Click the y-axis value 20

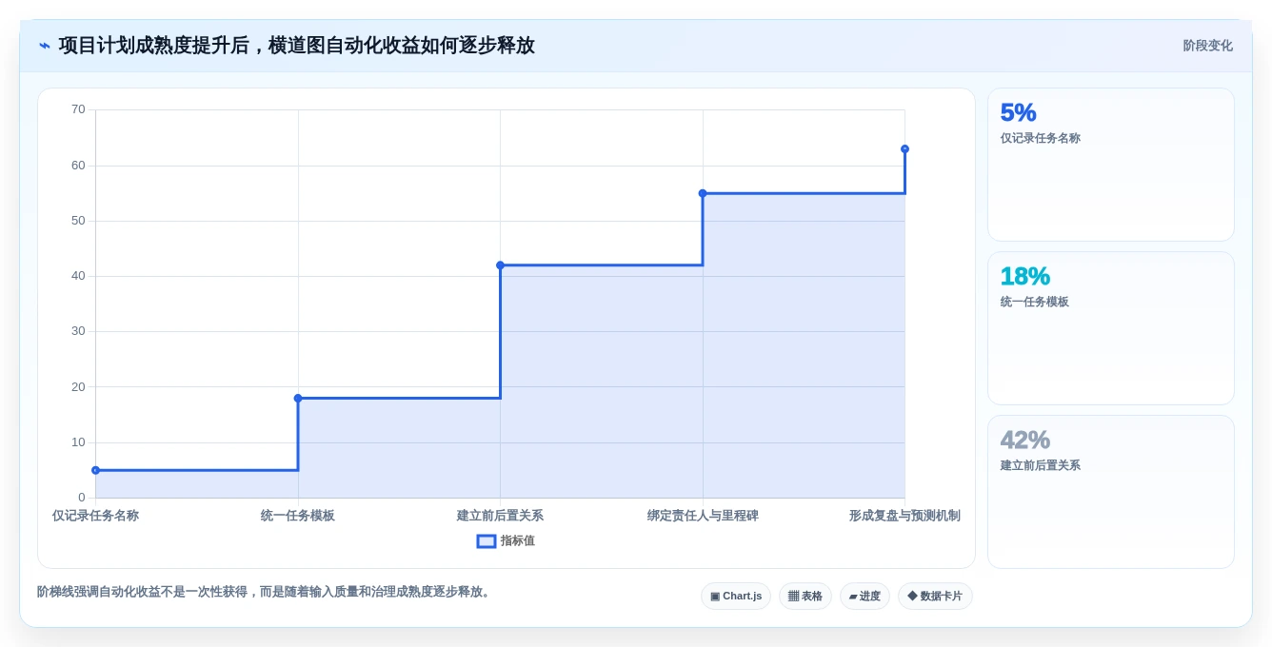coord(78,387)
